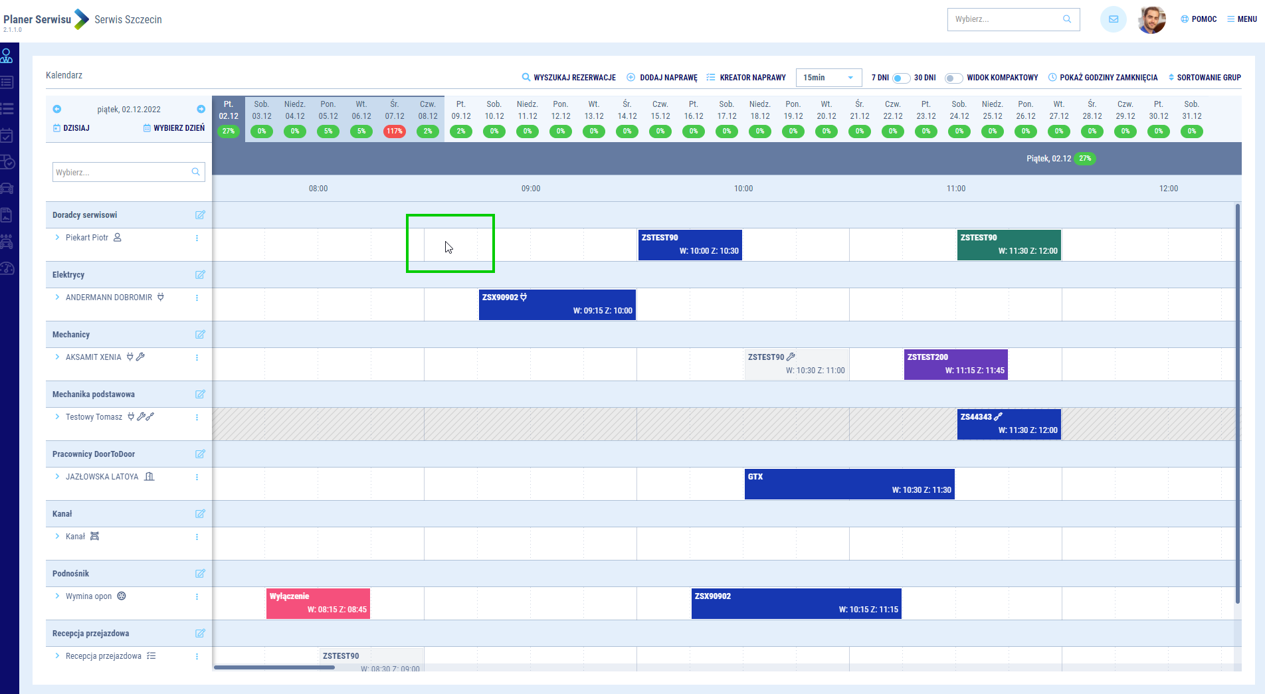Edit the Doradcy serwisowi group

[200, 215]
